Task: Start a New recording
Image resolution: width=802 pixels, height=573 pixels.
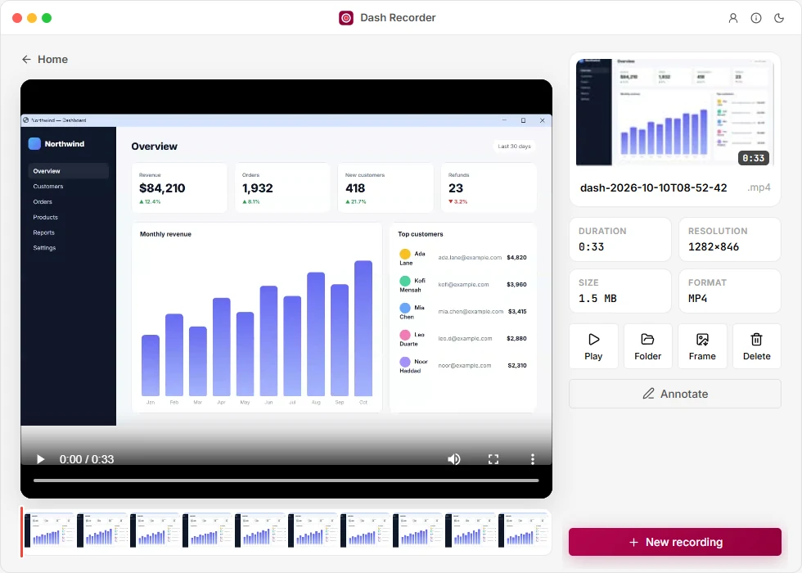Action: click(x=675, y=542)
